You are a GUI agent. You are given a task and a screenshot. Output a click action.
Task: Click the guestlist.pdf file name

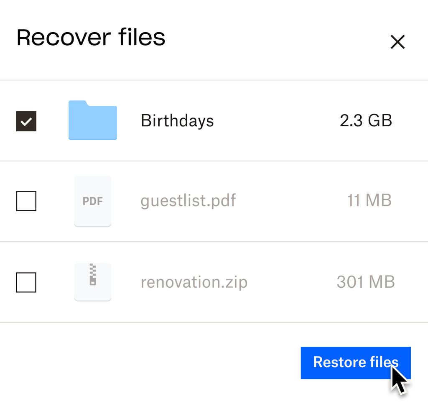(x=188, y=201)
